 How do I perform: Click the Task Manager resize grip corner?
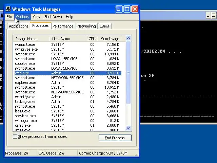(x=137, y=155)
